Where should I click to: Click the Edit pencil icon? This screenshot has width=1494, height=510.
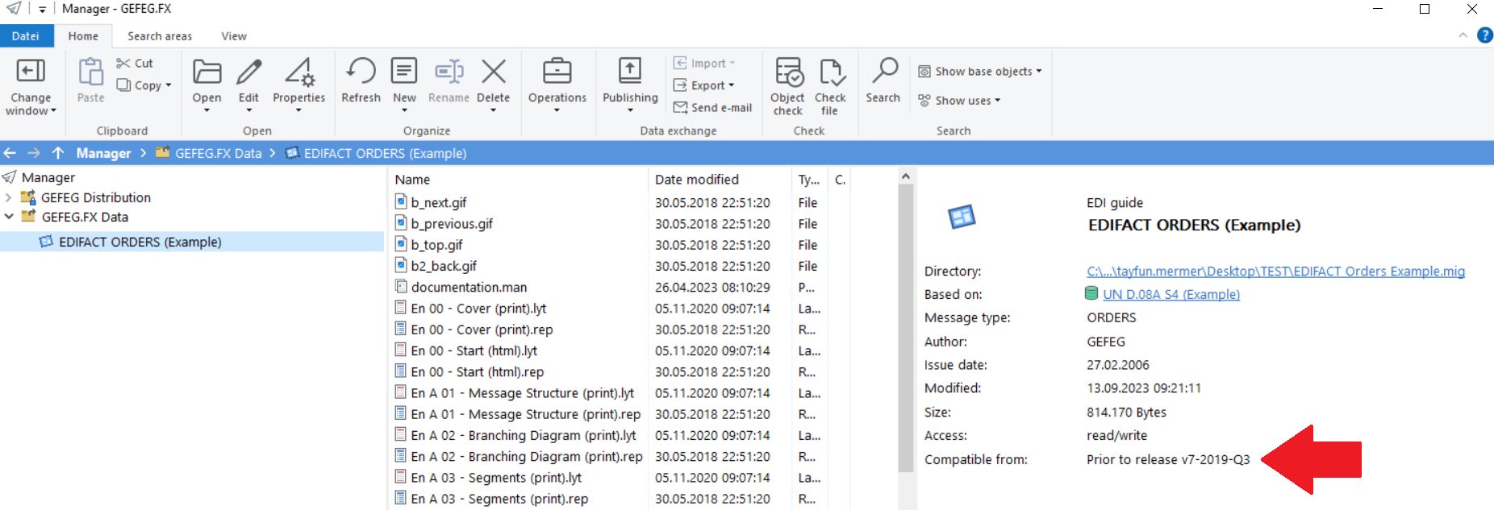click(248, 72)
